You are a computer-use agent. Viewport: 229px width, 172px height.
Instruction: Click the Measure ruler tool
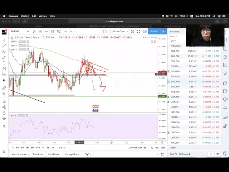point(4,88)
